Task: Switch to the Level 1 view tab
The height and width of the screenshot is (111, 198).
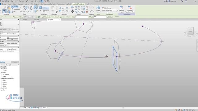Action: click(x=24, y=20)
